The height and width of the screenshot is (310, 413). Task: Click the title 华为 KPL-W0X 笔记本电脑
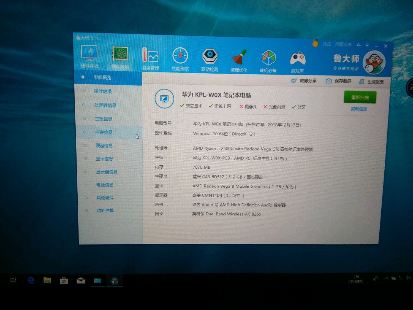pos(216,95)
